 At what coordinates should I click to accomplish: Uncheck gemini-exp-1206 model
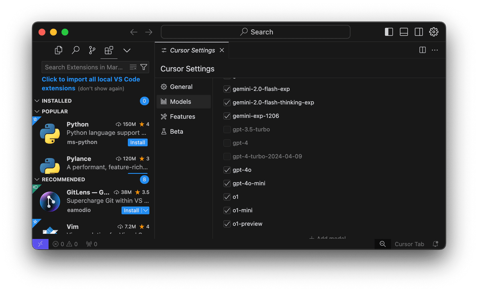click(x=227, y=116)
